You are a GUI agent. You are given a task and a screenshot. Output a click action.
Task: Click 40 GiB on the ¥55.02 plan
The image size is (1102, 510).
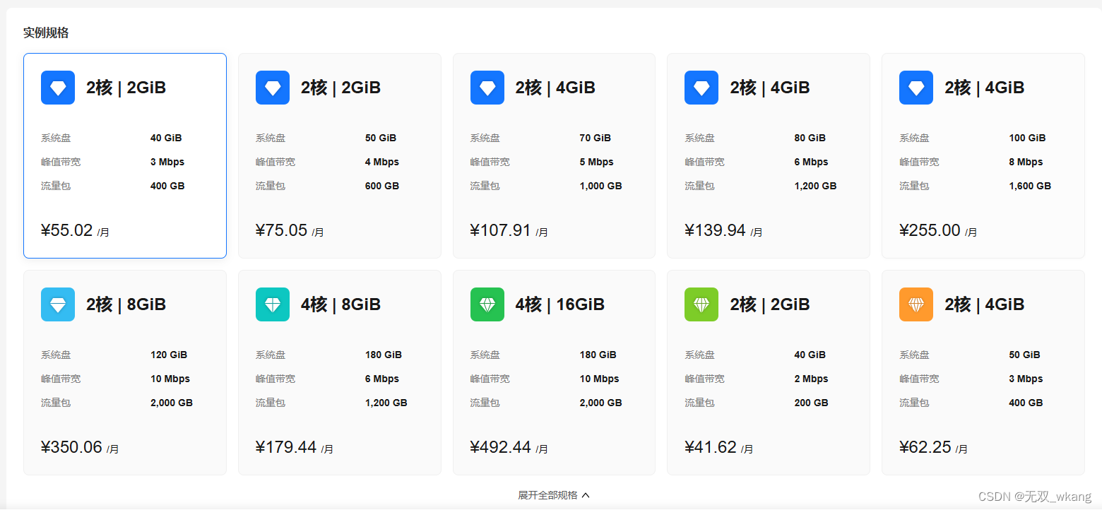click(166, 138)
